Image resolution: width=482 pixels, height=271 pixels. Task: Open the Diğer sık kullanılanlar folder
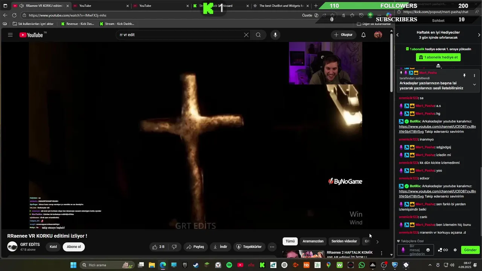click(x=374, y=24)
